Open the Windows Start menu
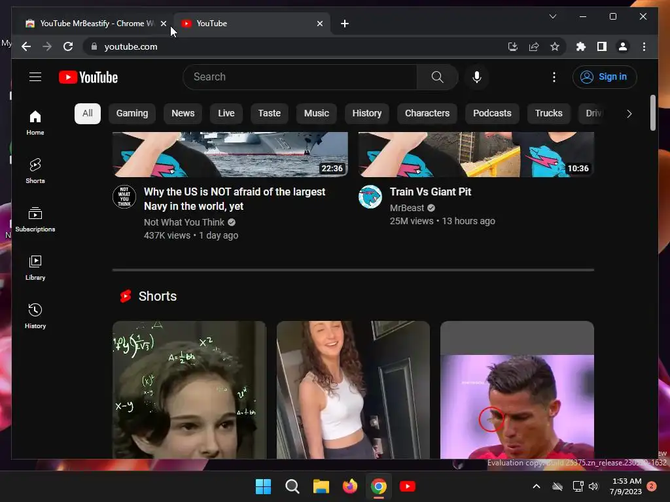 tap(263, 486)
